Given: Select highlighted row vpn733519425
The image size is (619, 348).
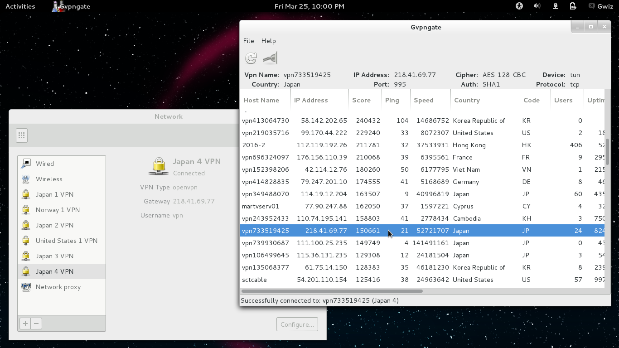Looking at the screenshot, I should (422, 231).
